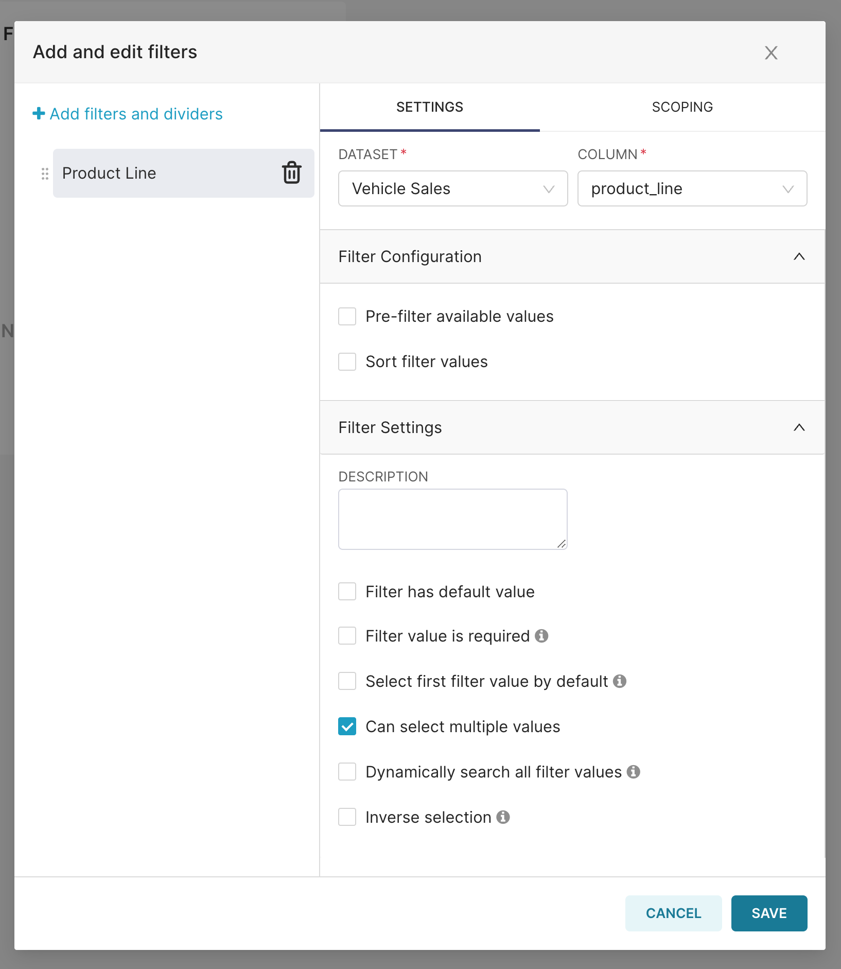Delete the Product Line filter via trash icon
Image resolution: width=841 pixels, height=969 pixels.
[291, 173]
